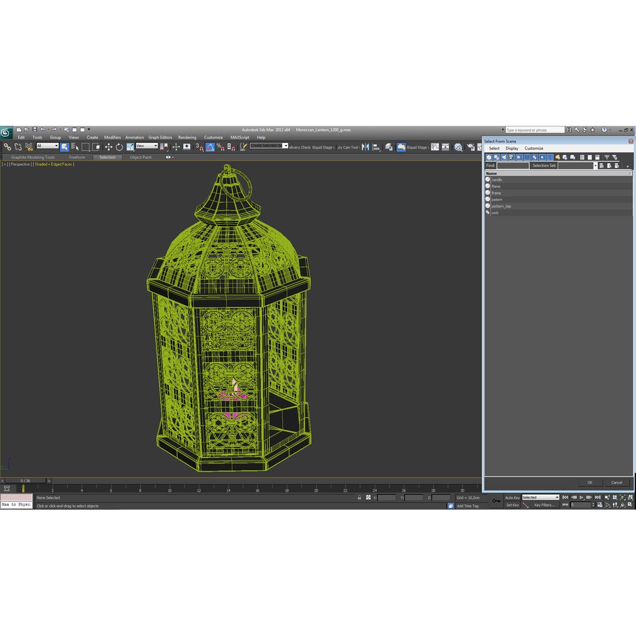Screen dimensions: 636x636
Task: Click the 3ds Max application logo button
Action: click(6, 132)
